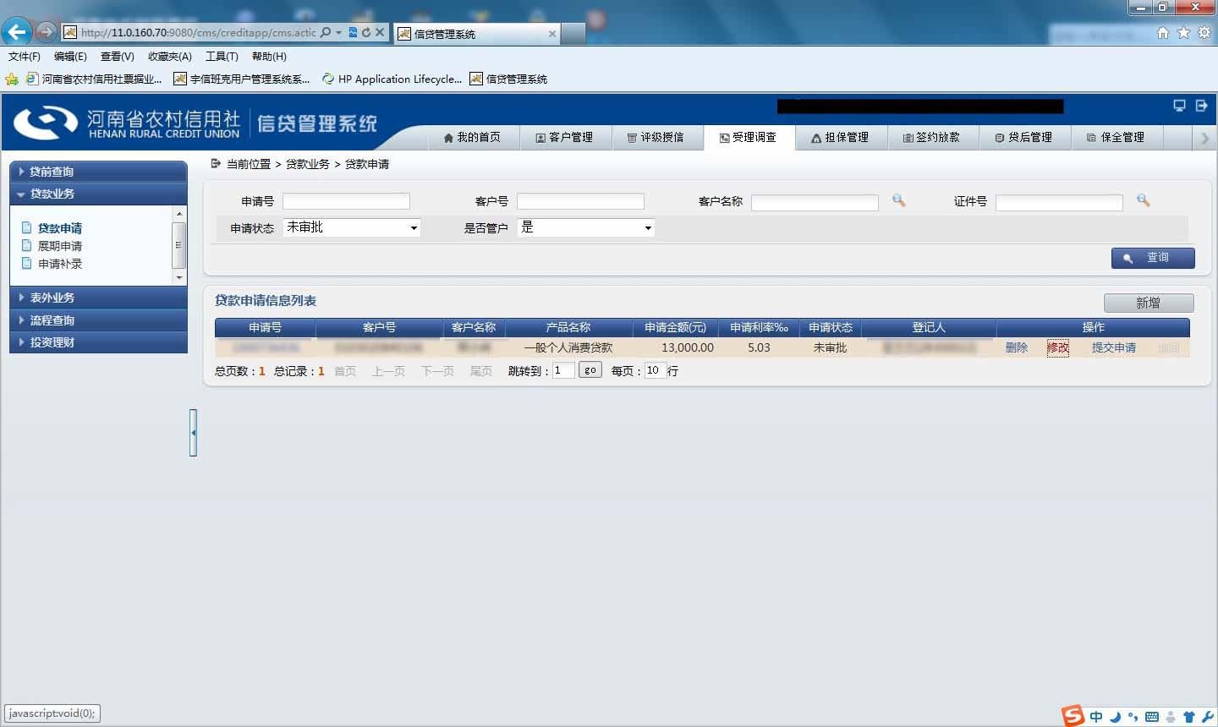Toggle the 中 Chinese input mode icon
The height and width of the screenshot is (727, 1218).
click(1096, 717)
